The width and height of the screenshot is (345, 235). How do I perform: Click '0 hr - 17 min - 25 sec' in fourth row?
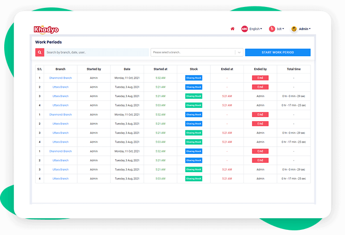294,105
